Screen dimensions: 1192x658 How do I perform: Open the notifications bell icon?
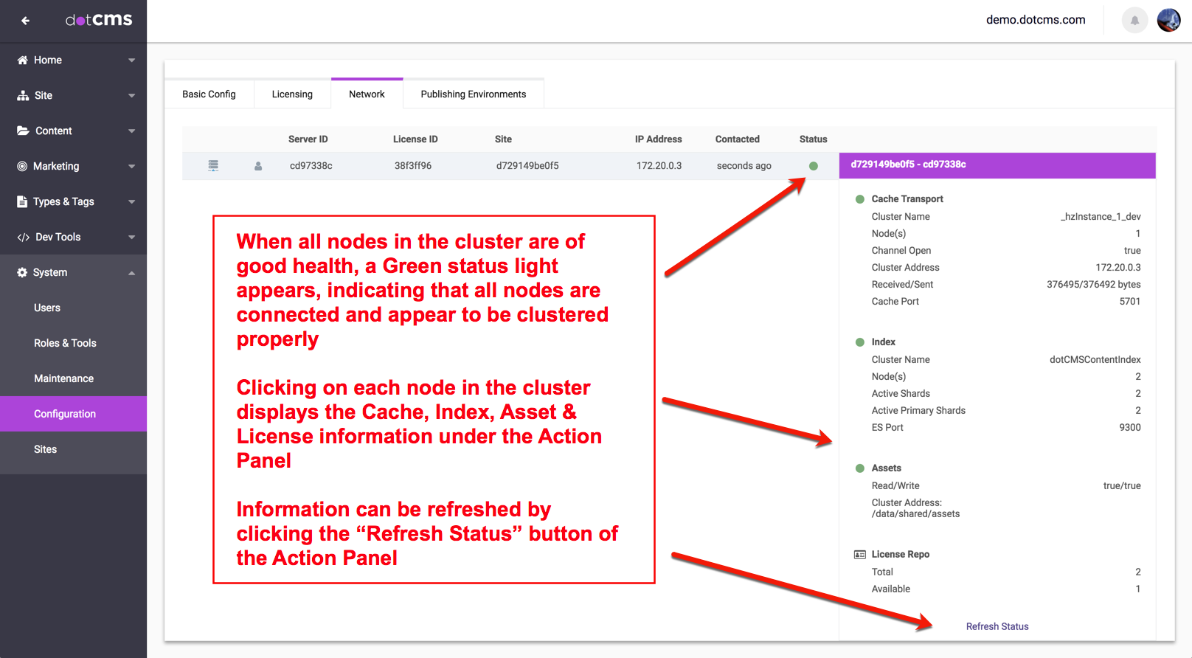[1134, 21]
